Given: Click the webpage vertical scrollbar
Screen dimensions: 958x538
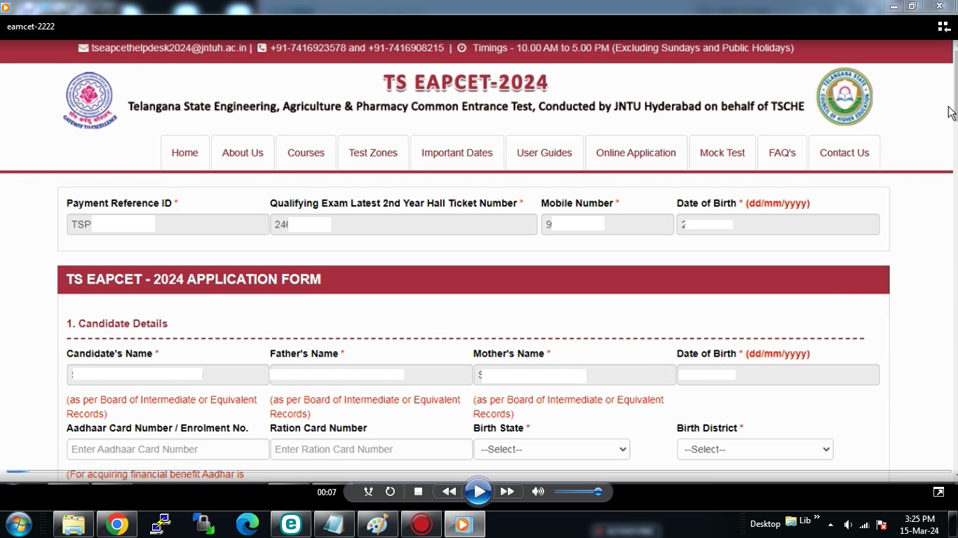Looking at the screenshot, I should point(955,259).
